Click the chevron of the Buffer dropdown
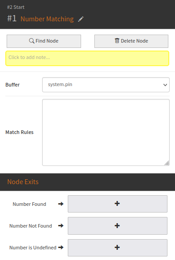 coord(165,85)
